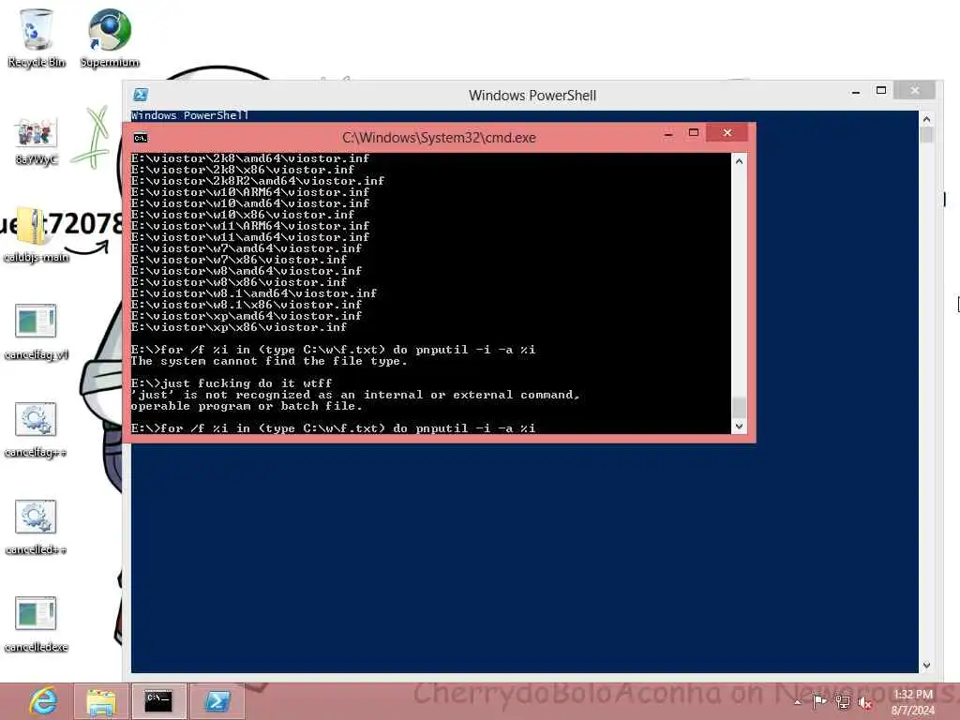
Task: Click PowerShell scrollbar down arrow
Action: click(x=926, y=665)
